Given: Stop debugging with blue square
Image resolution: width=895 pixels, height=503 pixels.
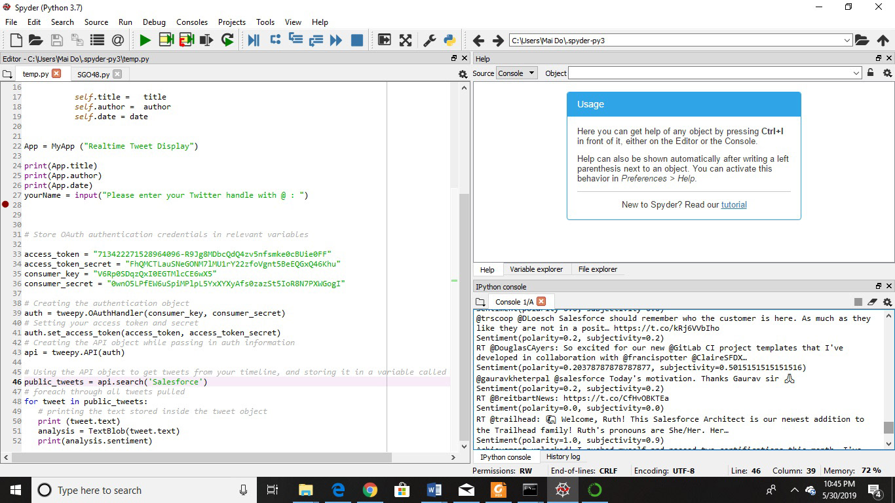Looking at the screenshot, I should pos(357,41).
